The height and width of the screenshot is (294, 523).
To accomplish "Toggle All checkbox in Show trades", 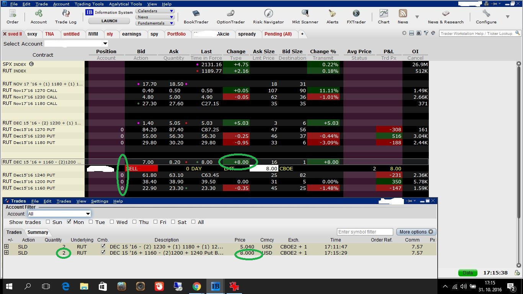I will pos(193,222).
